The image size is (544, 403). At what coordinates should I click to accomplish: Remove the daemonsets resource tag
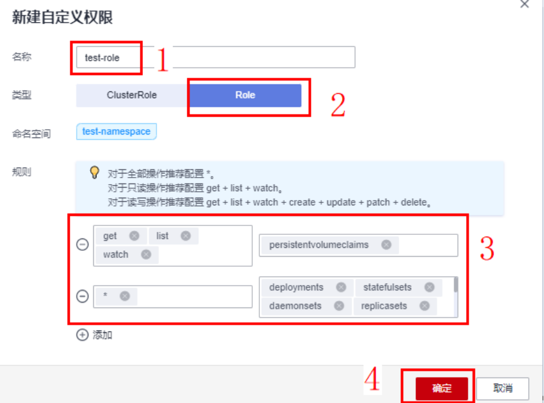[x=339, y=306]
